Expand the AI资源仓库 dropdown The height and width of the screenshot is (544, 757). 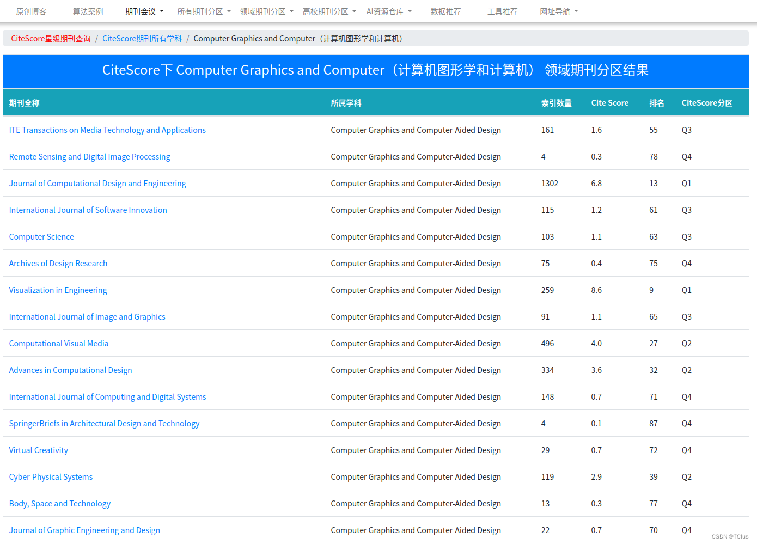click(389, 11)
